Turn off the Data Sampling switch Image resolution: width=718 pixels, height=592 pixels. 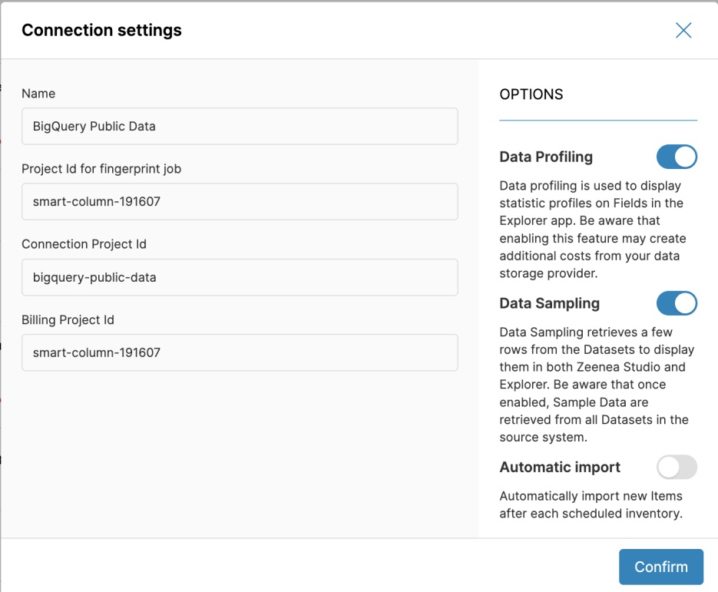click(x=676, y=303)
